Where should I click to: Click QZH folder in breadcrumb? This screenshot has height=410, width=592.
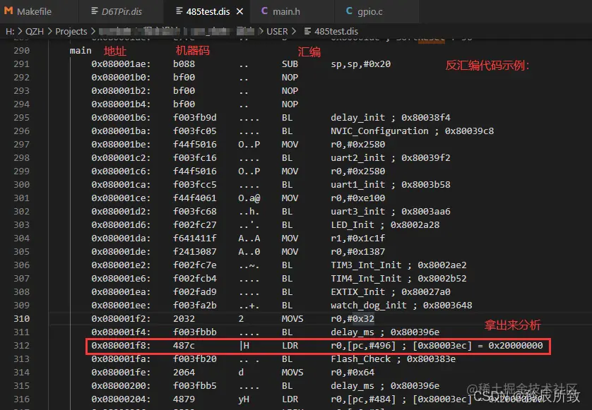click(35, 31)
